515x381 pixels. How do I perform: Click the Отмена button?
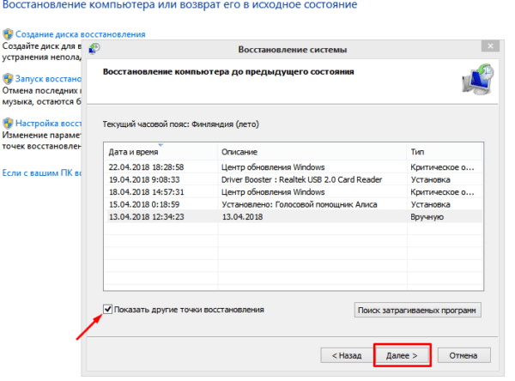(x=463, y=355)
